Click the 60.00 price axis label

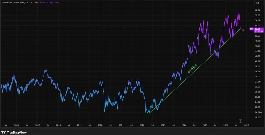[258, 10]
